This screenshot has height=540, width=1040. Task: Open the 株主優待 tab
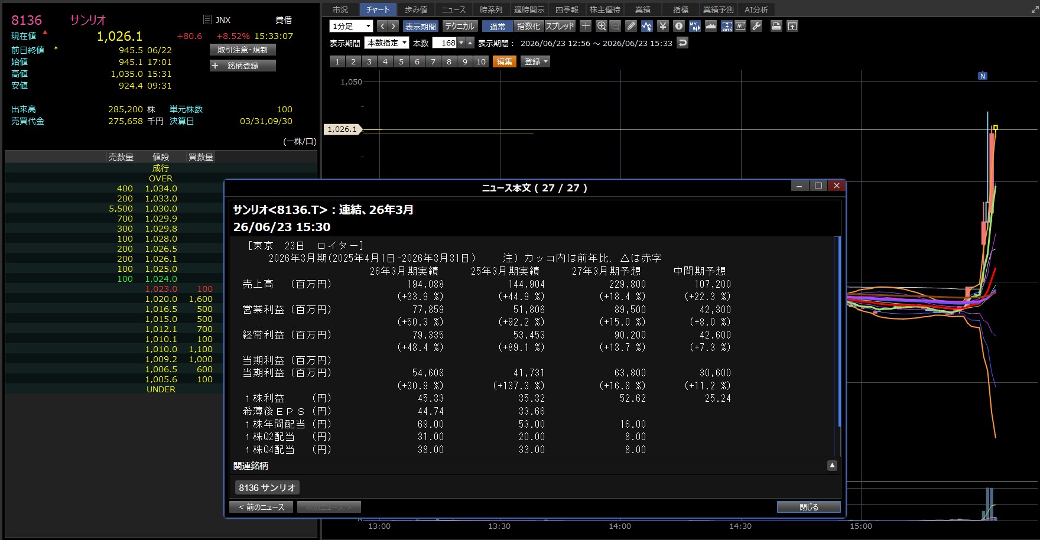[605, 9]
